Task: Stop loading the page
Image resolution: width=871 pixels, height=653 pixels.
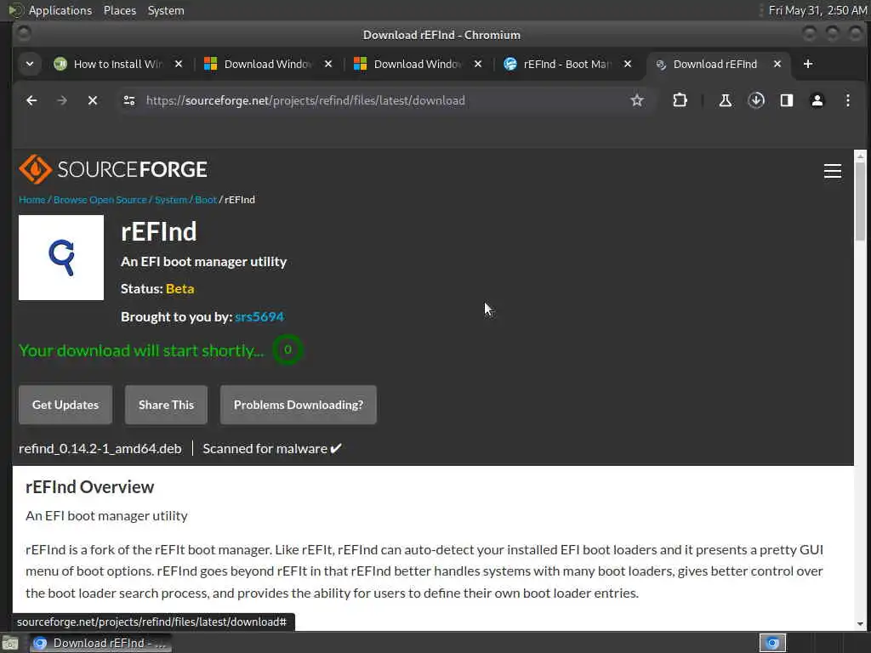Action: click(x=93, y=100)
